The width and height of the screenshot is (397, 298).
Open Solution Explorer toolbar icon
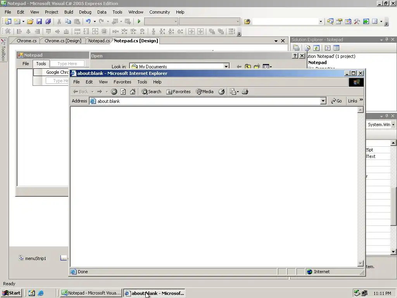tap(330, 21)
